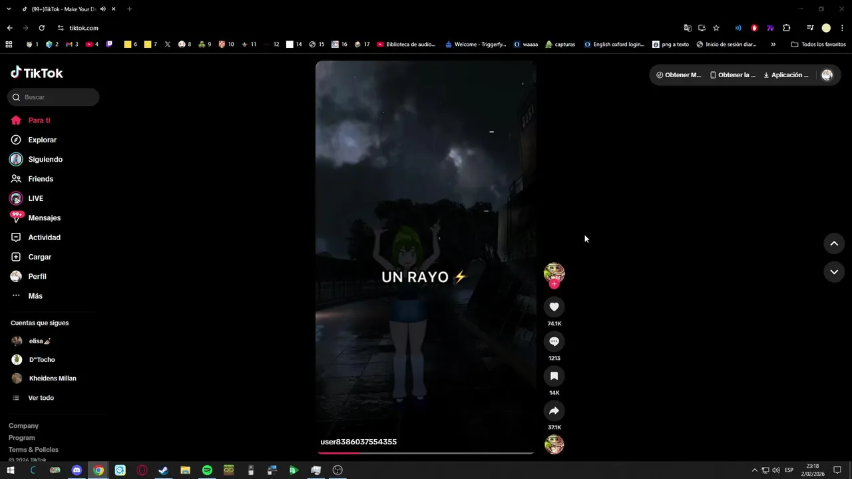Open the spinning sound disc icon

[x=554, y=444]
